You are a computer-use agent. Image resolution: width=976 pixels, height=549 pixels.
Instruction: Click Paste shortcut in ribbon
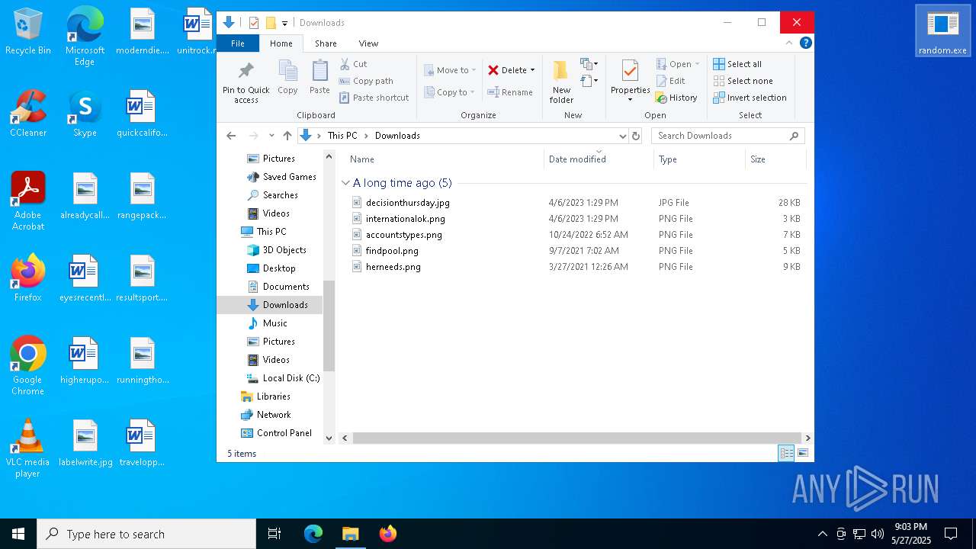coord(374,98)
